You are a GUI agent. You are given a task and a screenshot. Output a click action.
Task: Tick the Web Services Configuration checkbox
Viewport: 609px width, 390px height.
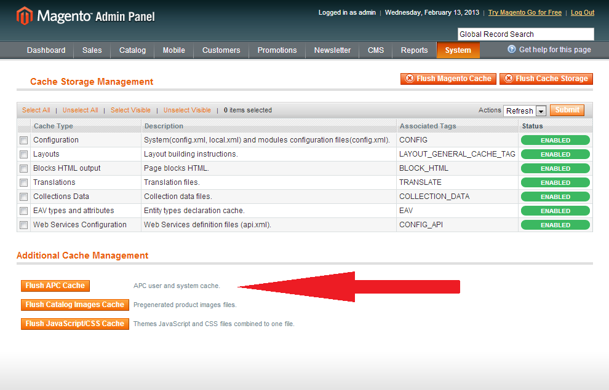24,225
